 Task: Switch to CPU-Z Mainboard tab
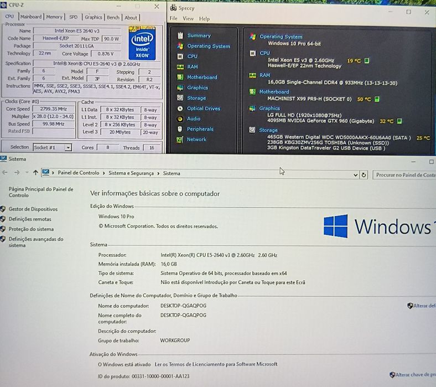click(x=31, y=17)
